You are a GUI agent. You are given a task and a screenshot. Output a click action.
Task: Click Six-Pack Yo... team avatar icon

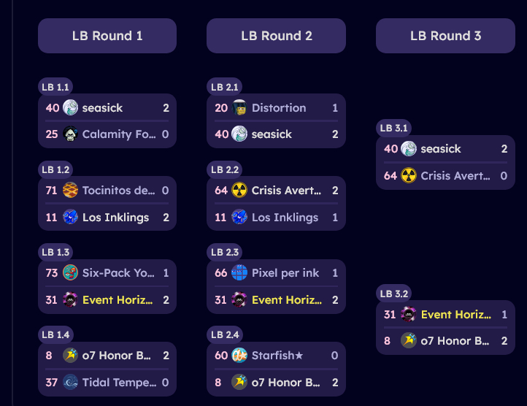pos(70,273)
